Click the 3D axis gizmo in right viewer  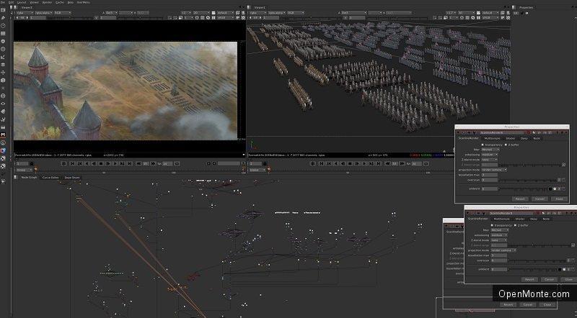pyautogui.click(x=252, y=145)
